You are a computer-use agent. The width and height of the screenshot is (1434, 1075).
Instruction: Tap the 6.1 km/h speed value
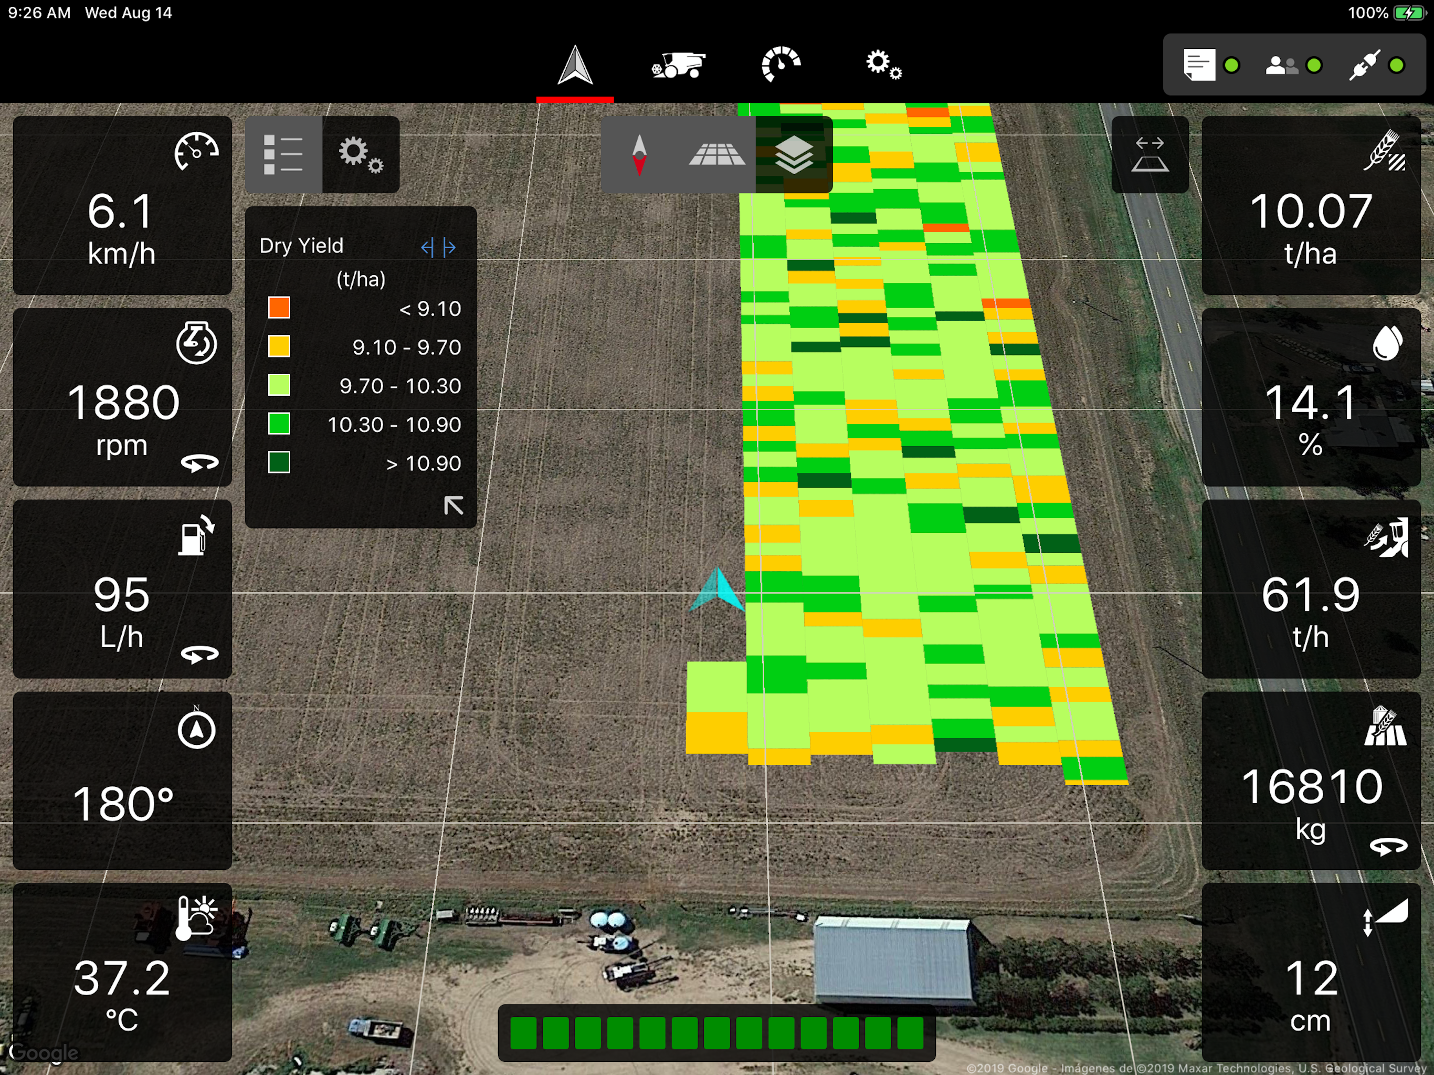coord(121,228)
